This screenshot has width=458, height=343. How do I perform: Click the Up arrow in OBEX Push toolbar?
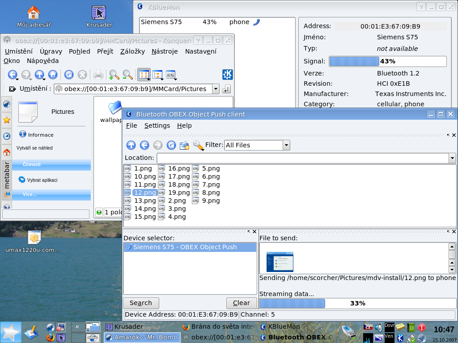tap(131, 145)
